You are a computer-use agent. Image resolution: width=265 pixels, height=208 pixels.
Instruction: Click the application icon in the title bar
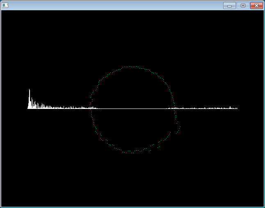point(5,5)
